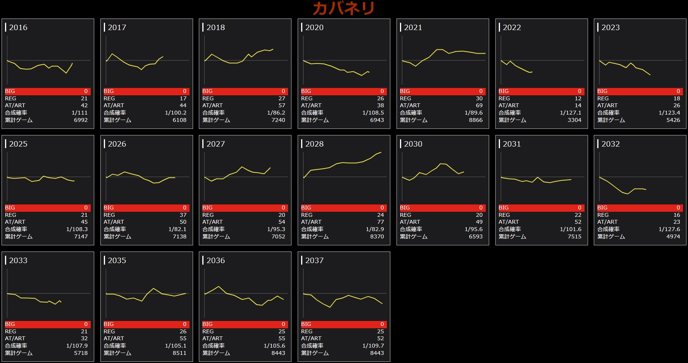The height and width of the screenshot is (363, 688).
Task: Click BIG row of machine 2020
Action: [x=344, y=91]
